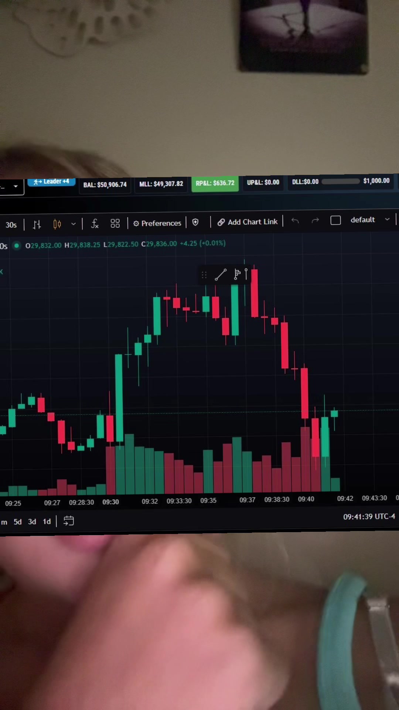The width and height of the screenshot is (399, 710).
Task: Click the 30s timeframe selector
Action: click(11, 225)
